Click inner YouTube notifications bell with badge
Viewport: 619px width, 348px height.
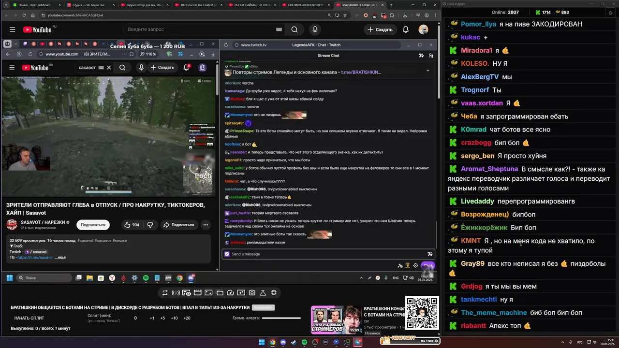(187, 68)
